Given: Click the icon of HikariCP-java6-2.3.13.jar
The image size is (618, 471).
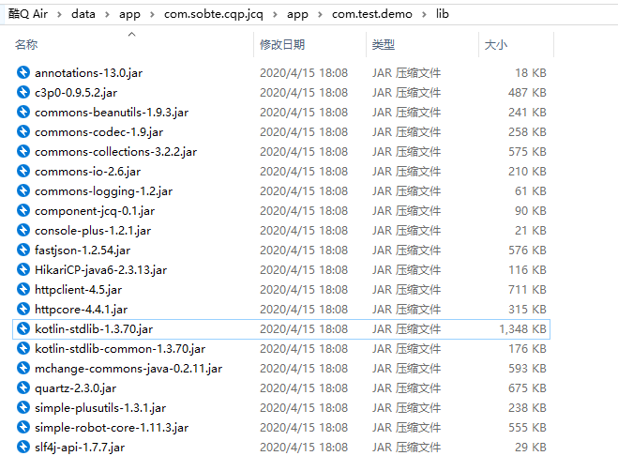Looking at the screenshot, I should pyautogui.click(x=23, y=270).
